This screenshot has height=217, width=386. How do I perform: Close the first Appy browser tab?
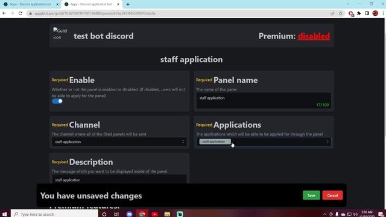(x=57, y=4)
